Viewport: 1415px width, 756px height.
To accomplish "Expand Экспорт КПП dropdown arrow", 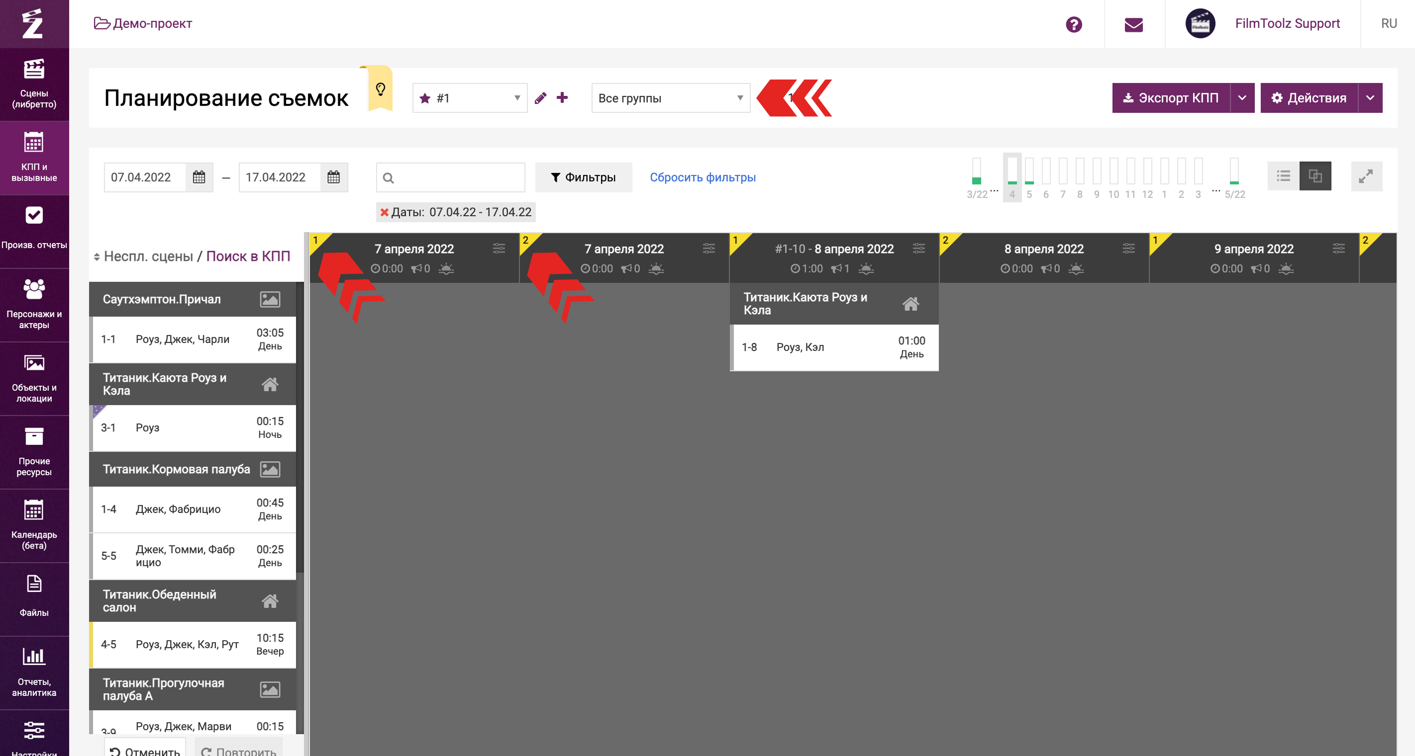I will (1242, 98).
